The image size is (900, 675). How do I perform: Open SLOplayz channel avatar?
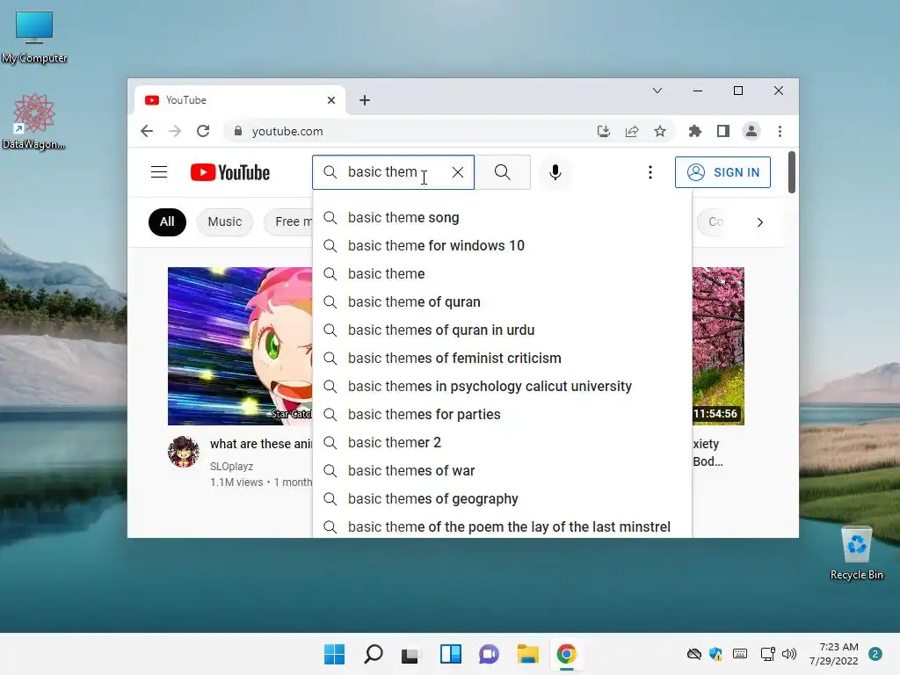point(183,451)
